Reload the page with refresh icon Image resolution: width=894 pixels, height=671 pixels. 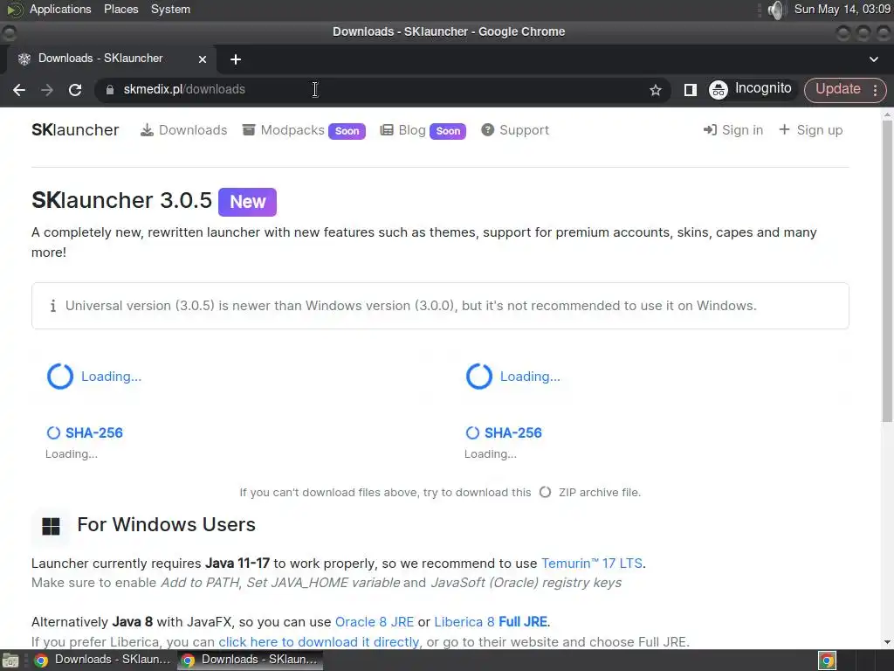tap(75, 90)
